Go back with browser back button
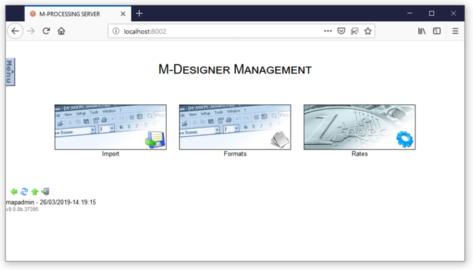473x270 pixels. click(x=15, y=31)
